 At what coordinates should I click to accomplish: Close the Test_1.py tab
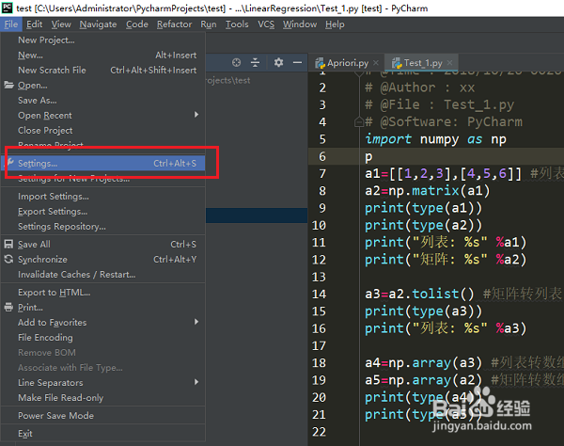[x=449, y=63]
